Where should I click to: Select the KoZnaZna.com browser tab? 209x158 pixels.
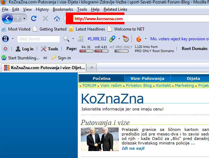pos(43,68)
